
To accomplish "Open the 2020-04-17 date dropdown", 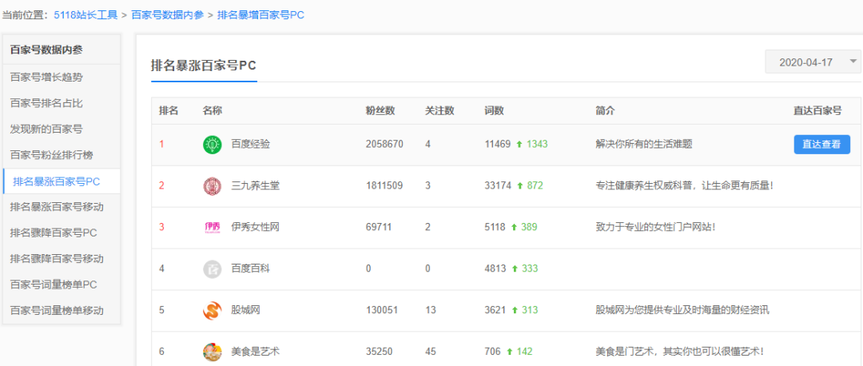I will pos(813,62).
